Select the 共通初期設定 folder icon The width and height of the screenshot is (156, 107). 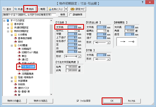[x=12, y=28]
